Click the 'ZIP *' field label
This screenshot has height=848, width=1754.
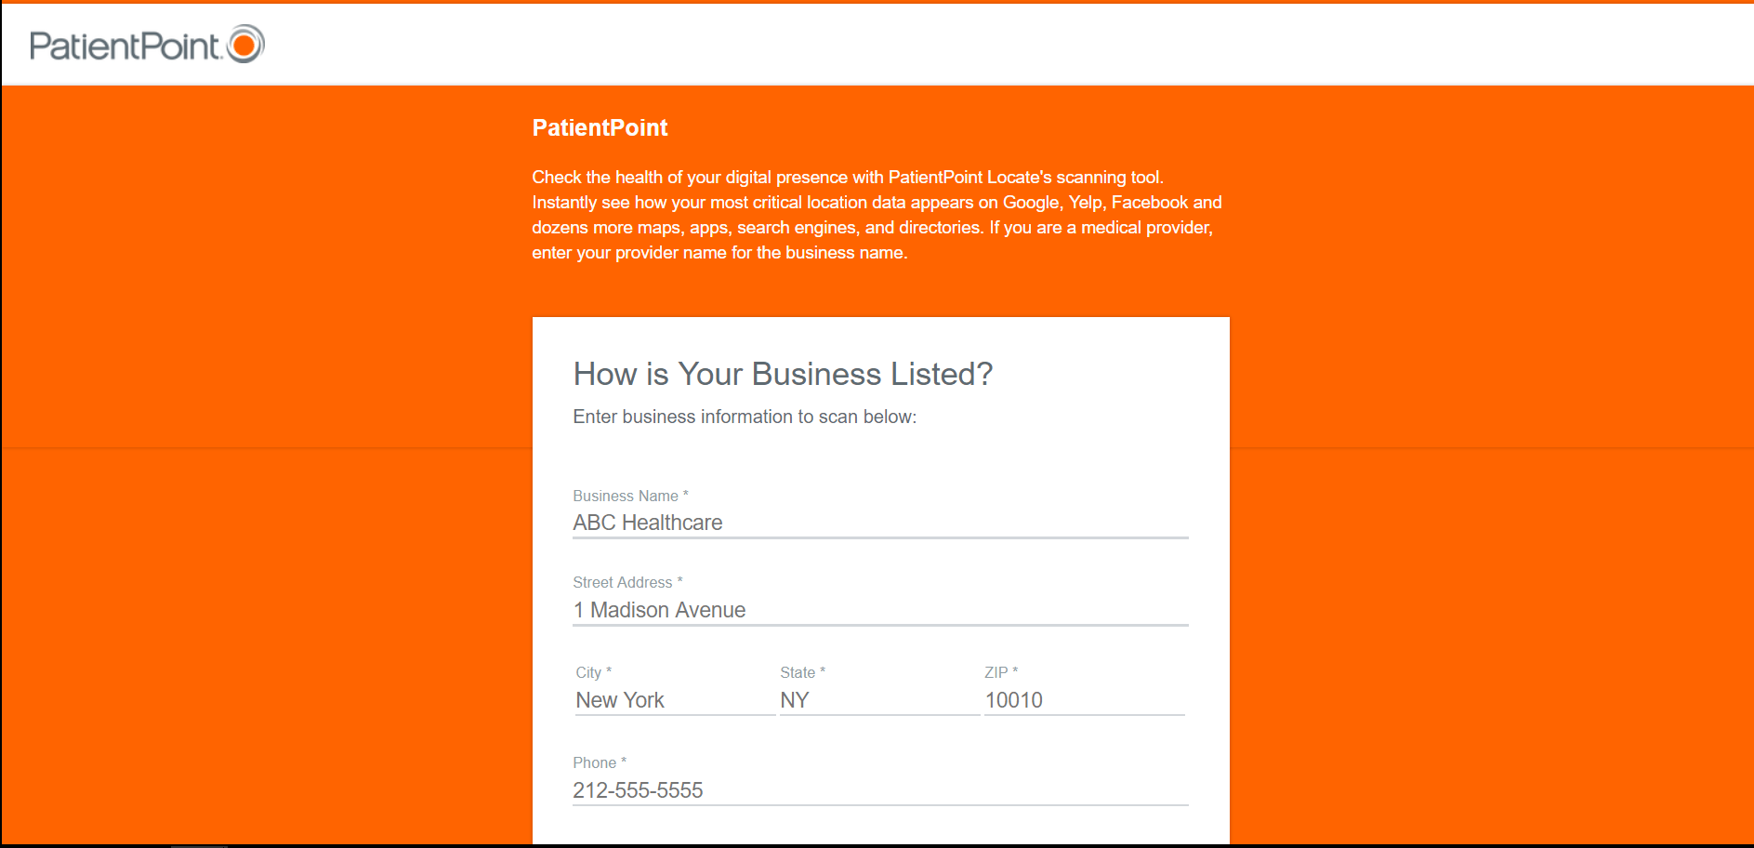click(x=1001, y=672)
